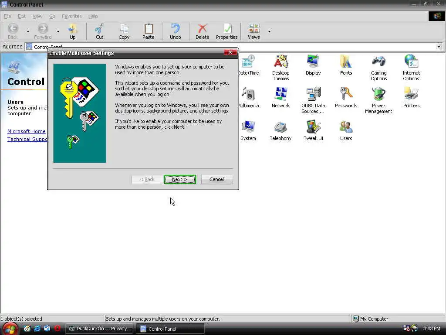Open the Network icon
This screenshot has width=446, height=335.
coord(281,98)
